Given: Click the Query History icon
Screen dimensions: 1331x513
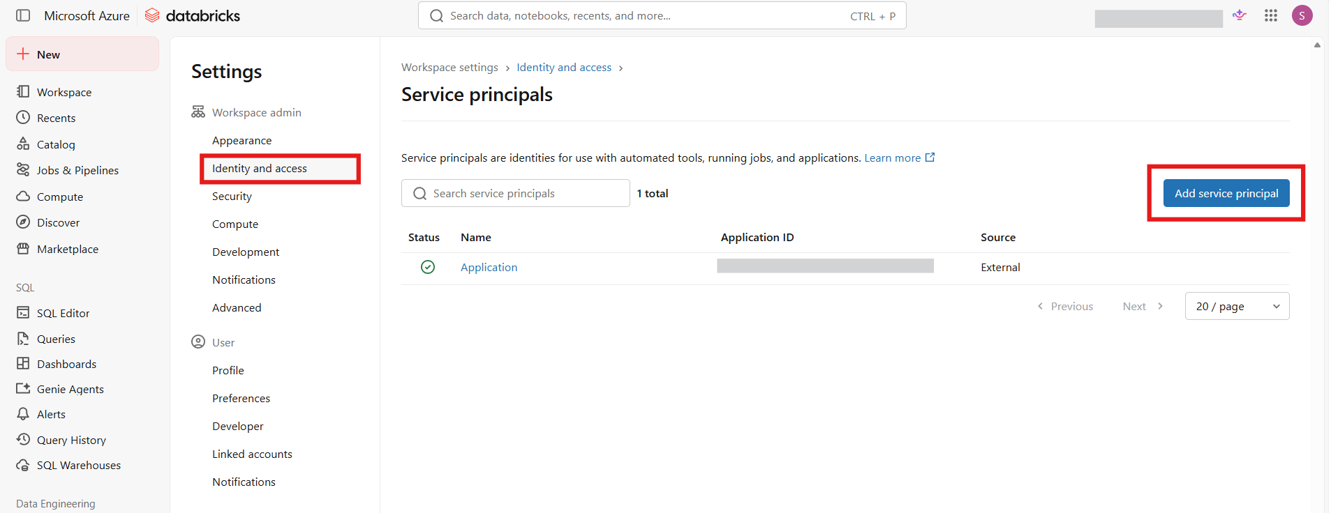Looking at the screenshot, I should pos(23,439).
